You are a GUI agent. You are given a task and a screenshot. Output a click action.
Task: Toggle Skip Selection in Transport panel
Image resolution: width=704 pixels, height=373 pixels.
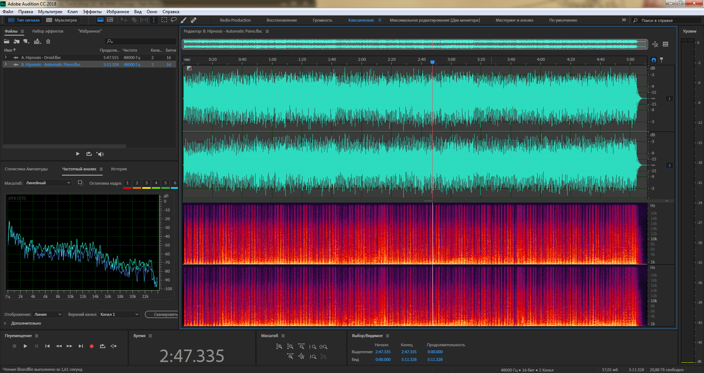point(114,346)
